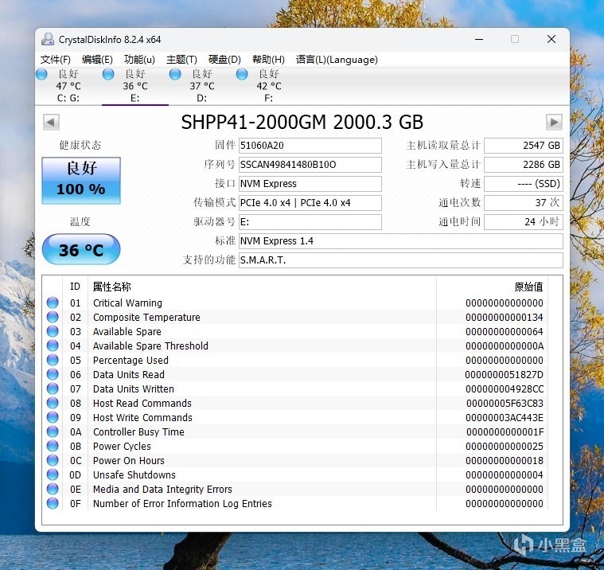Screen dimensions: 604x570
Task: Select raw value 0000000000001F
Action: pos(505,431)
